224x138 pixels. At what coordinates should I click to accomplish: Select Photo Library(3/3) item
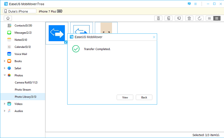tap(23, 97)
